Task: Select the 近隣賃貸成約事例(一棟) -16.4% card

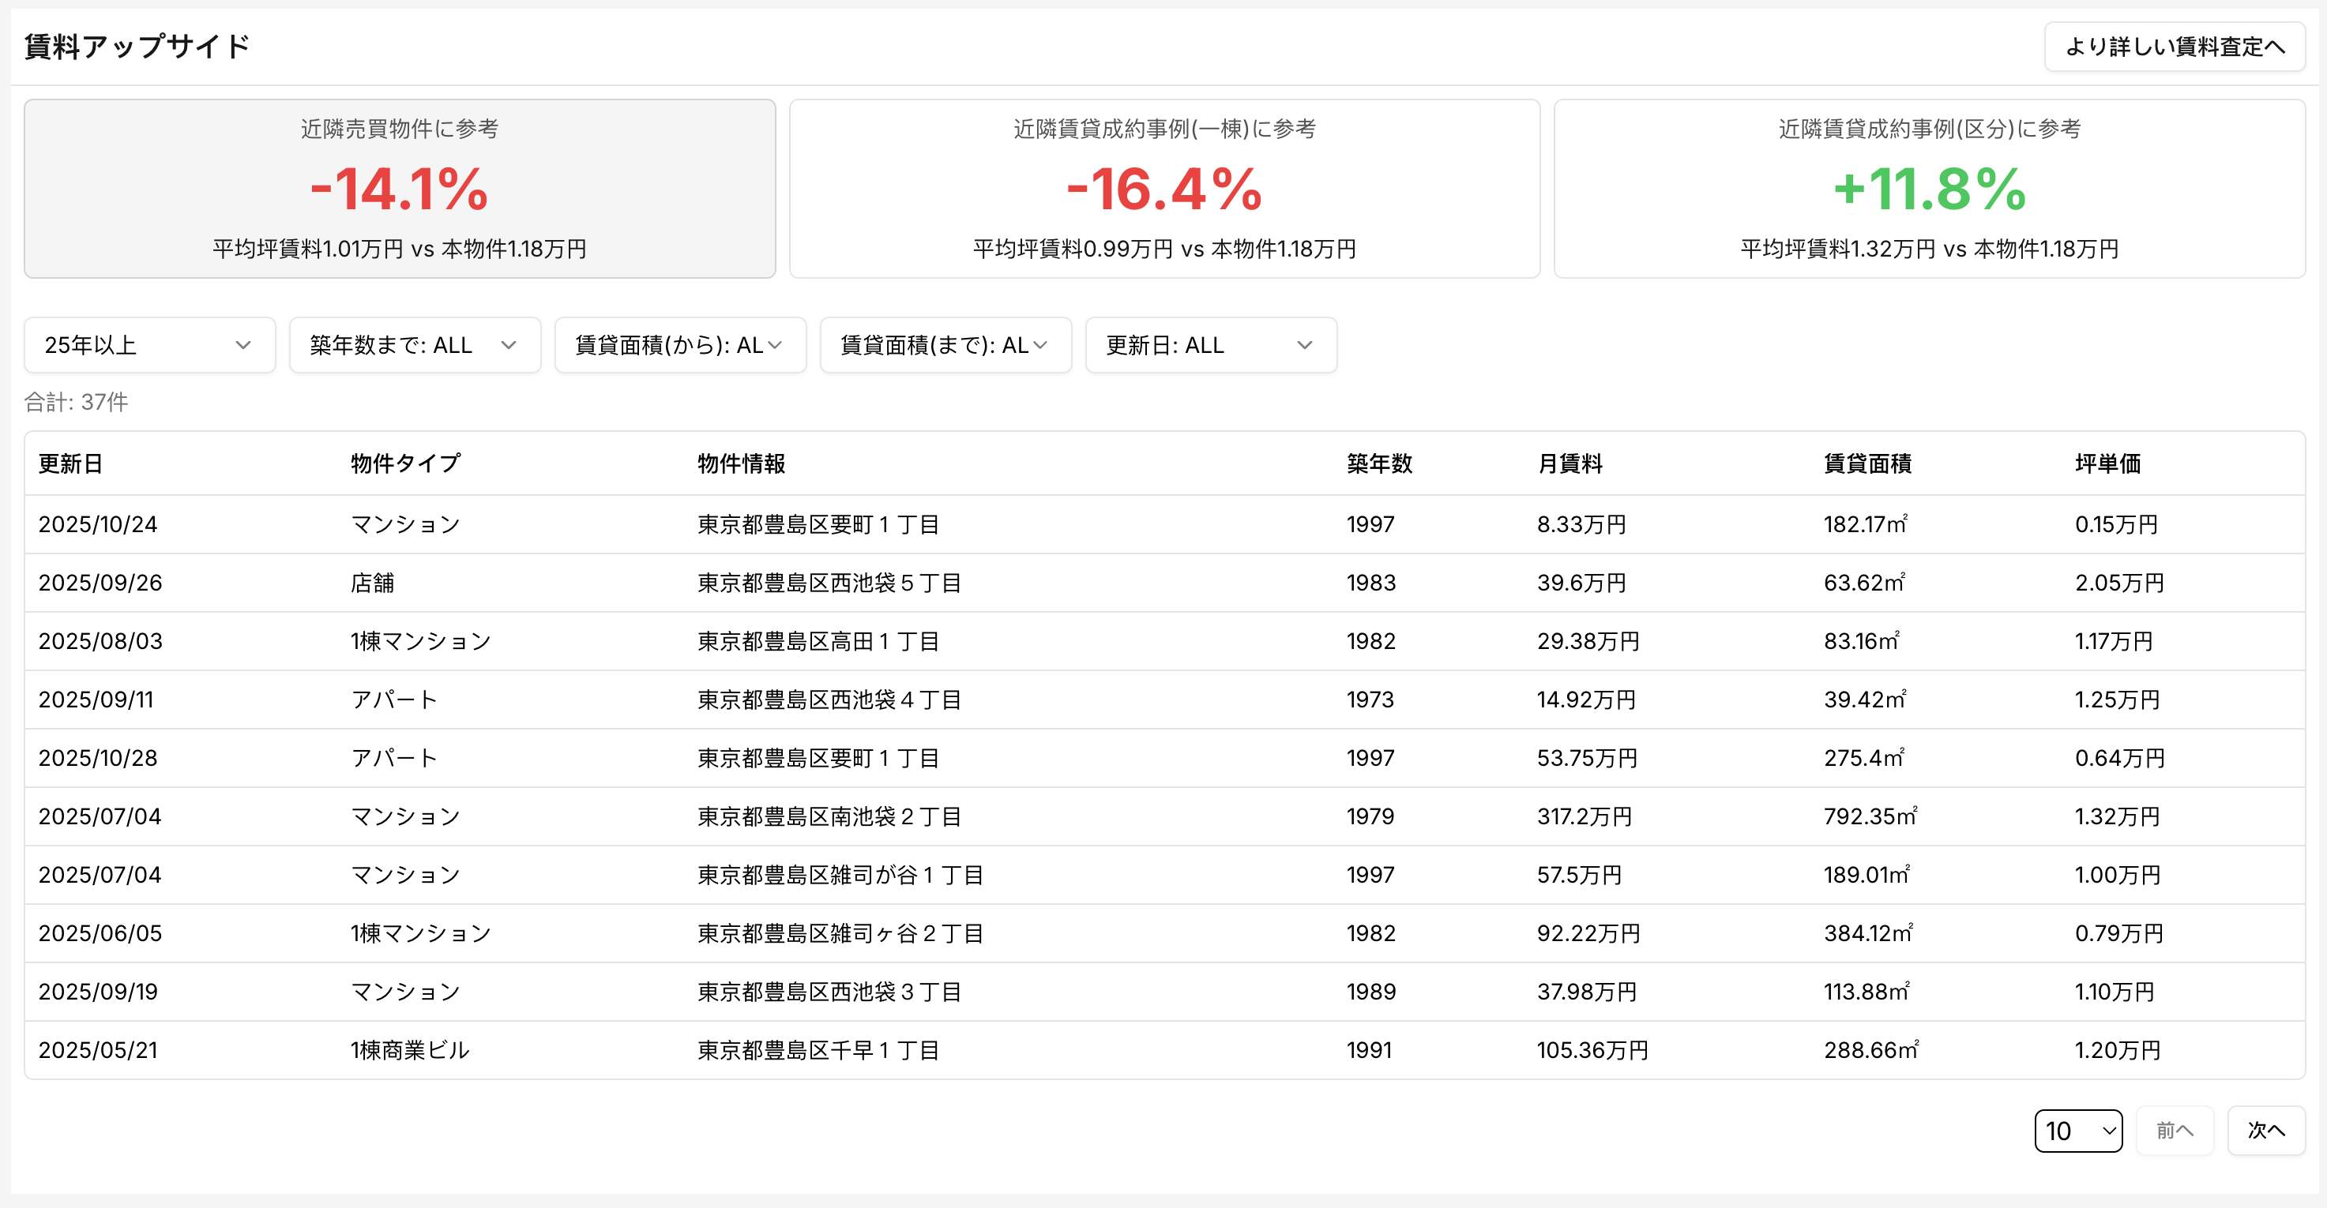Action: tap(1163, 189)
